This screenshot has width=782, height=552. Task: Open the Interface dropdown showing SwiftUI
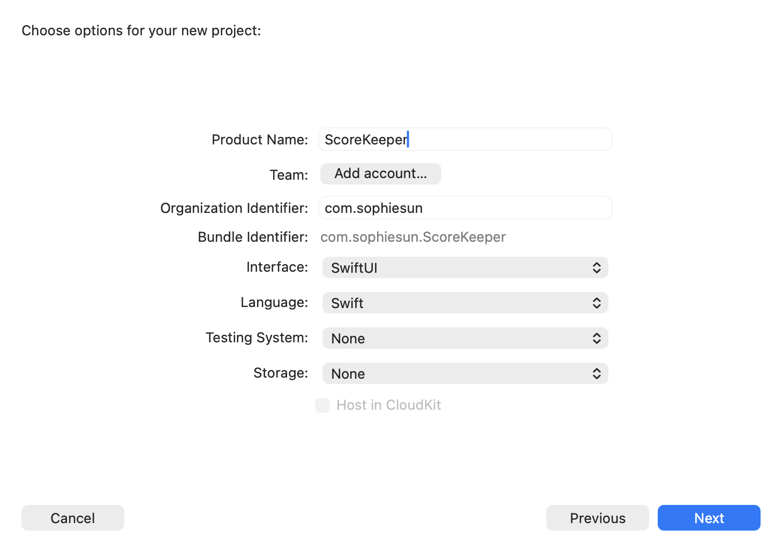click(465, 267)
